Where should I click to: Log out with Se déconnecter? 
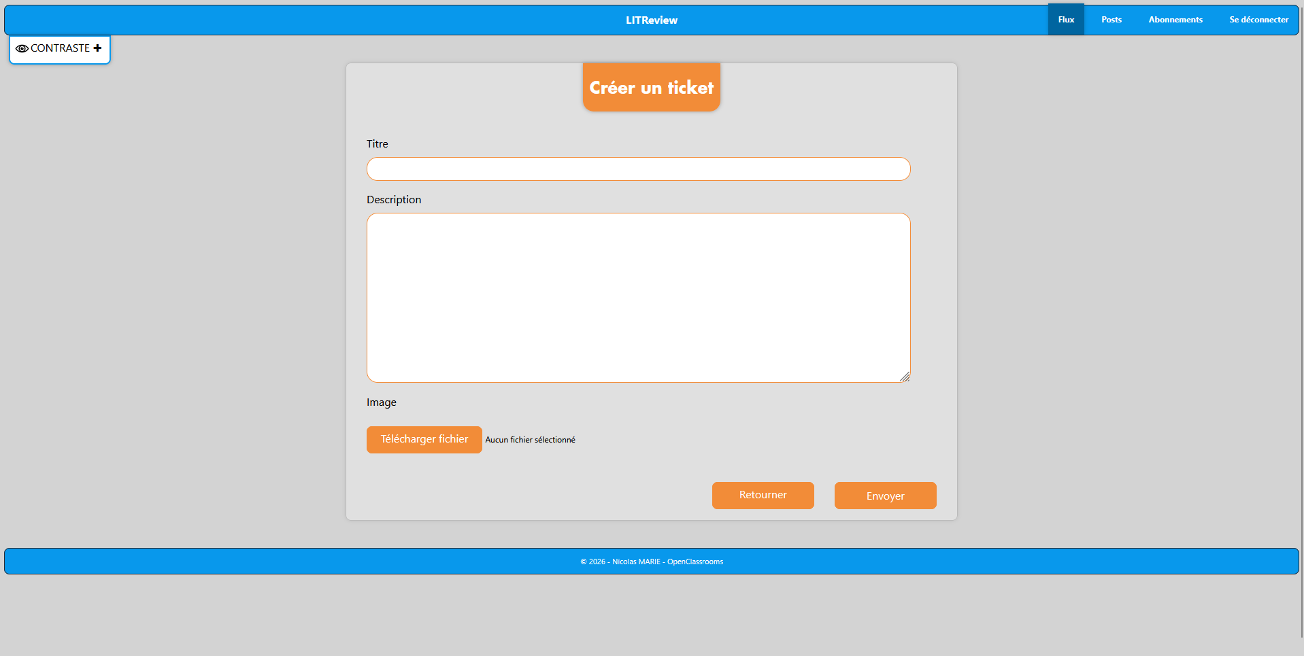[1258, 20]
